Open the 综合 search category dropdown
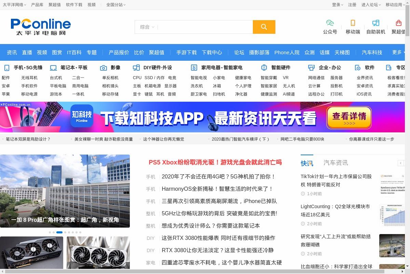The image size is (410, 274). pyautogui.click(x=147, y=27)
